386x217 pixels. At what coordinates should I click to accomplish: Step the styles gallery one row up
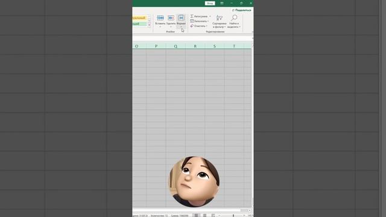tap(149, 17)
